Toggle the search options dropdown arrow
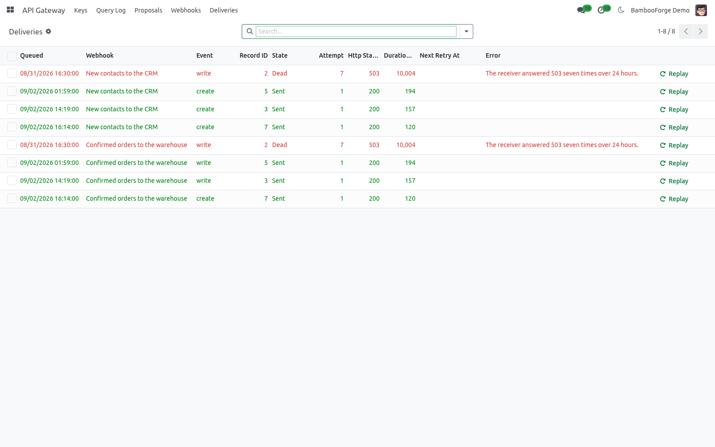 point(467,31)
